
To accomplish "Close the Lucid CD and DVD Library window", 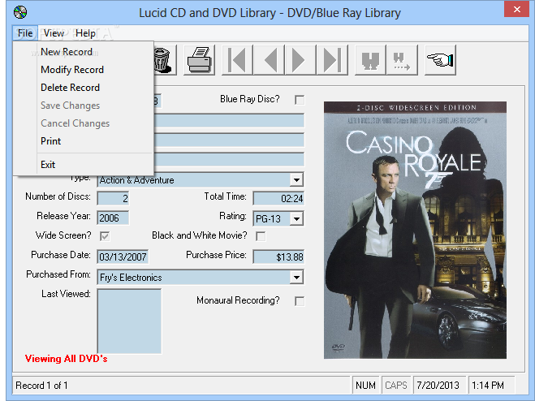I will coord(516,9).
